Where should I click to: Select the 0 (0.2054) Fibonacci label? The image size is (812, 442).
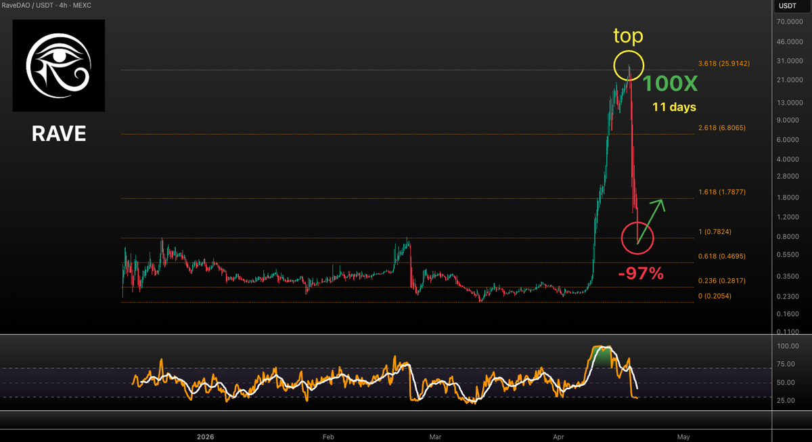click(715, 296)
